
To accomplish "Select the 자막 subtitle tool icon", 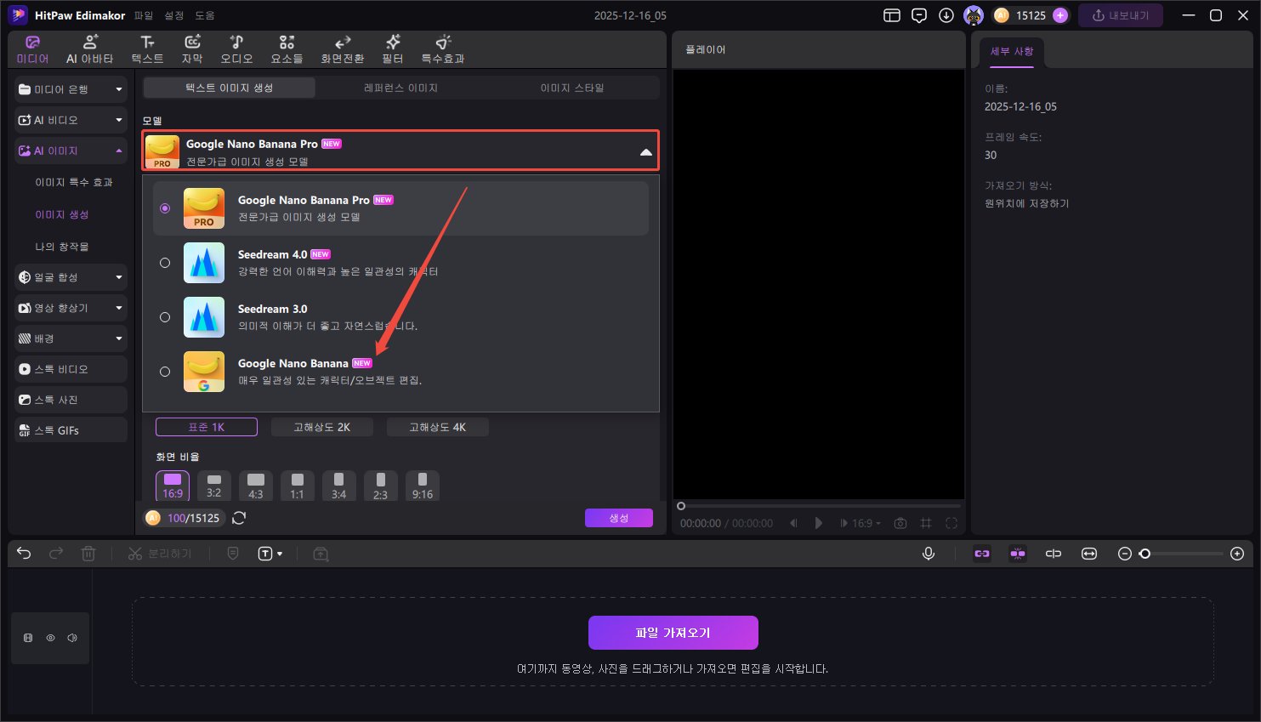I will 192,49.
